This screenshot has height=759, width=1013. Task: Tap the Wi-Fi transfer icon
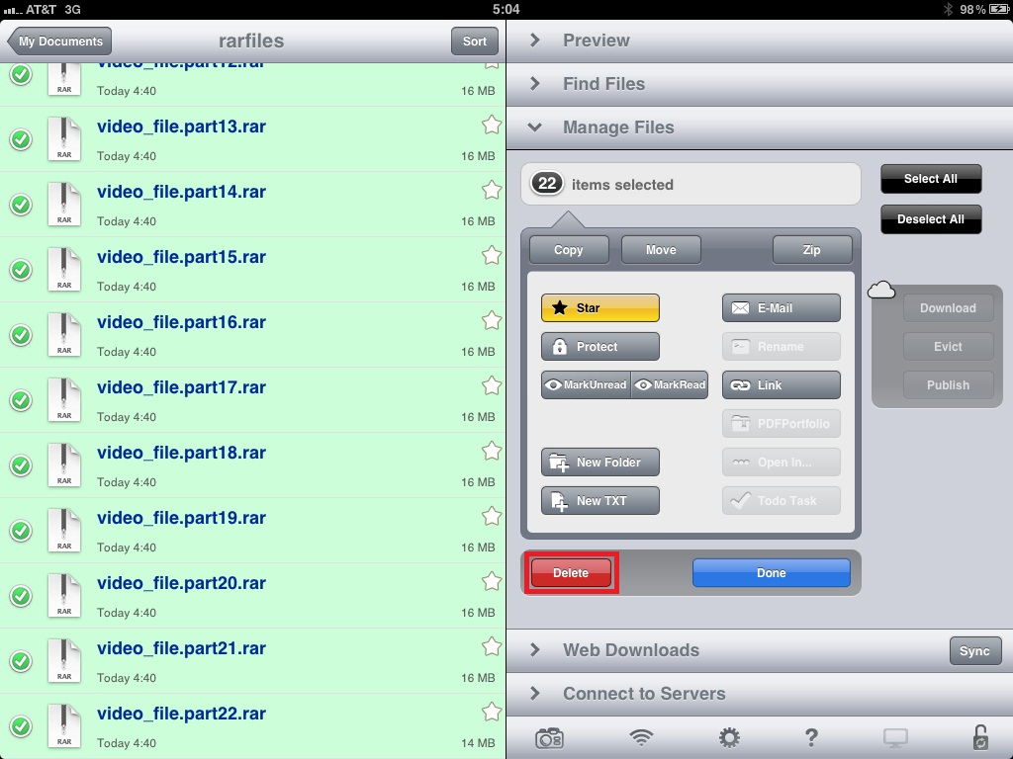tap(641, 737)
